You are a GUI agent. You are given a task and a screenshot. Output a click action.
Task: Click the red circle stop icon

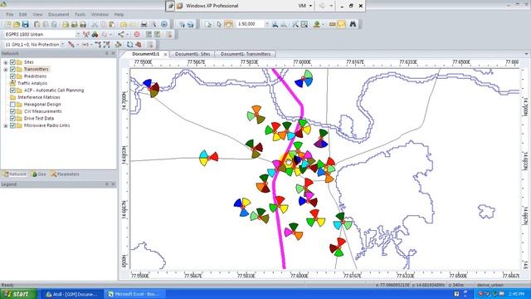(137, 35)
